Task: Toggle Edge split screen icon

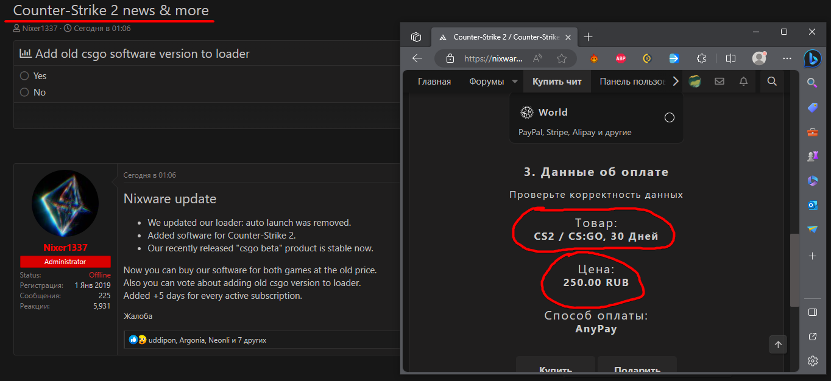Action: pyautogui.click(x=731, y=58)
